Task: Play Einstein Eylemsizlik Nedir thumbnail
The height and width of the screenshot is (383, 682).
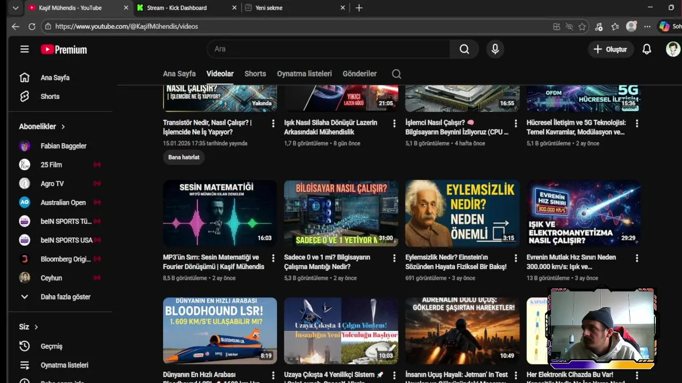Action: coord(462,213)
